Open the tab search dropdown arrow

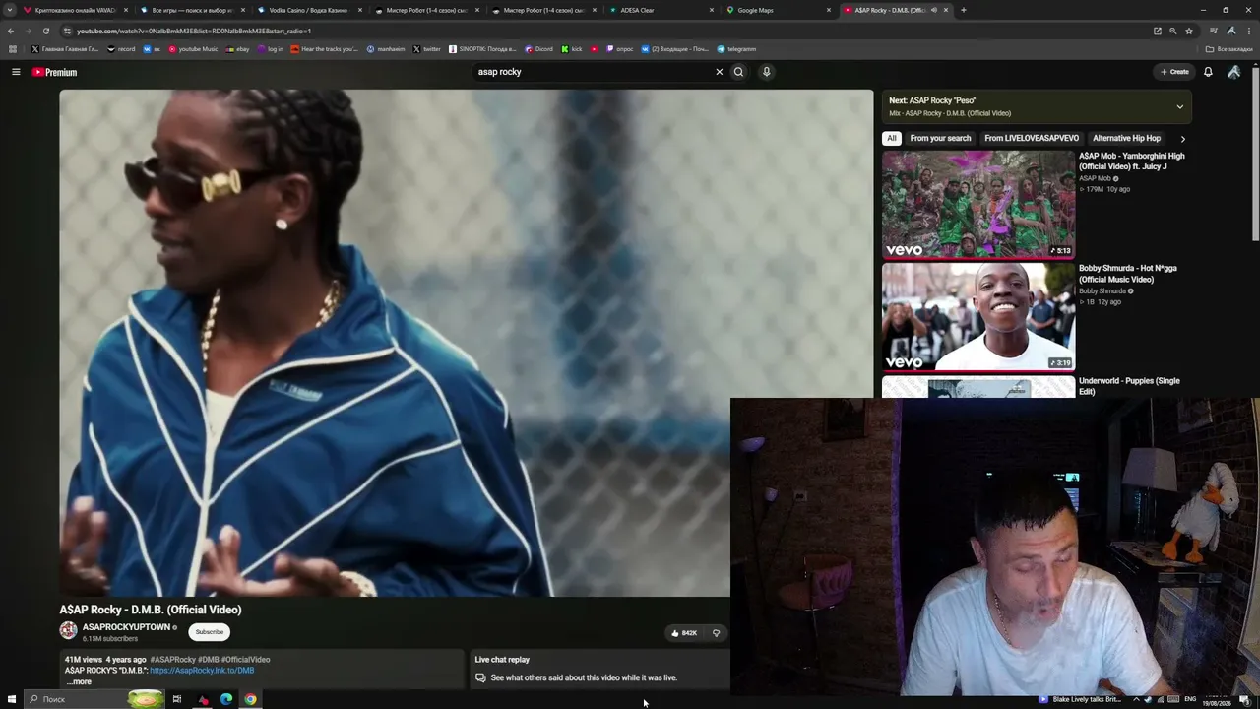point(10,10)
